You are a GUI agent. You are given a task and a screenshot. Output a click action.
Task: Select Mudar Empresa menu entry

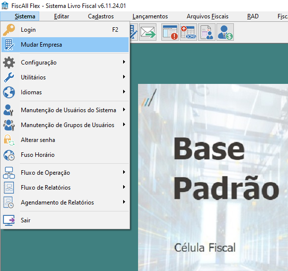click(65, 45)
